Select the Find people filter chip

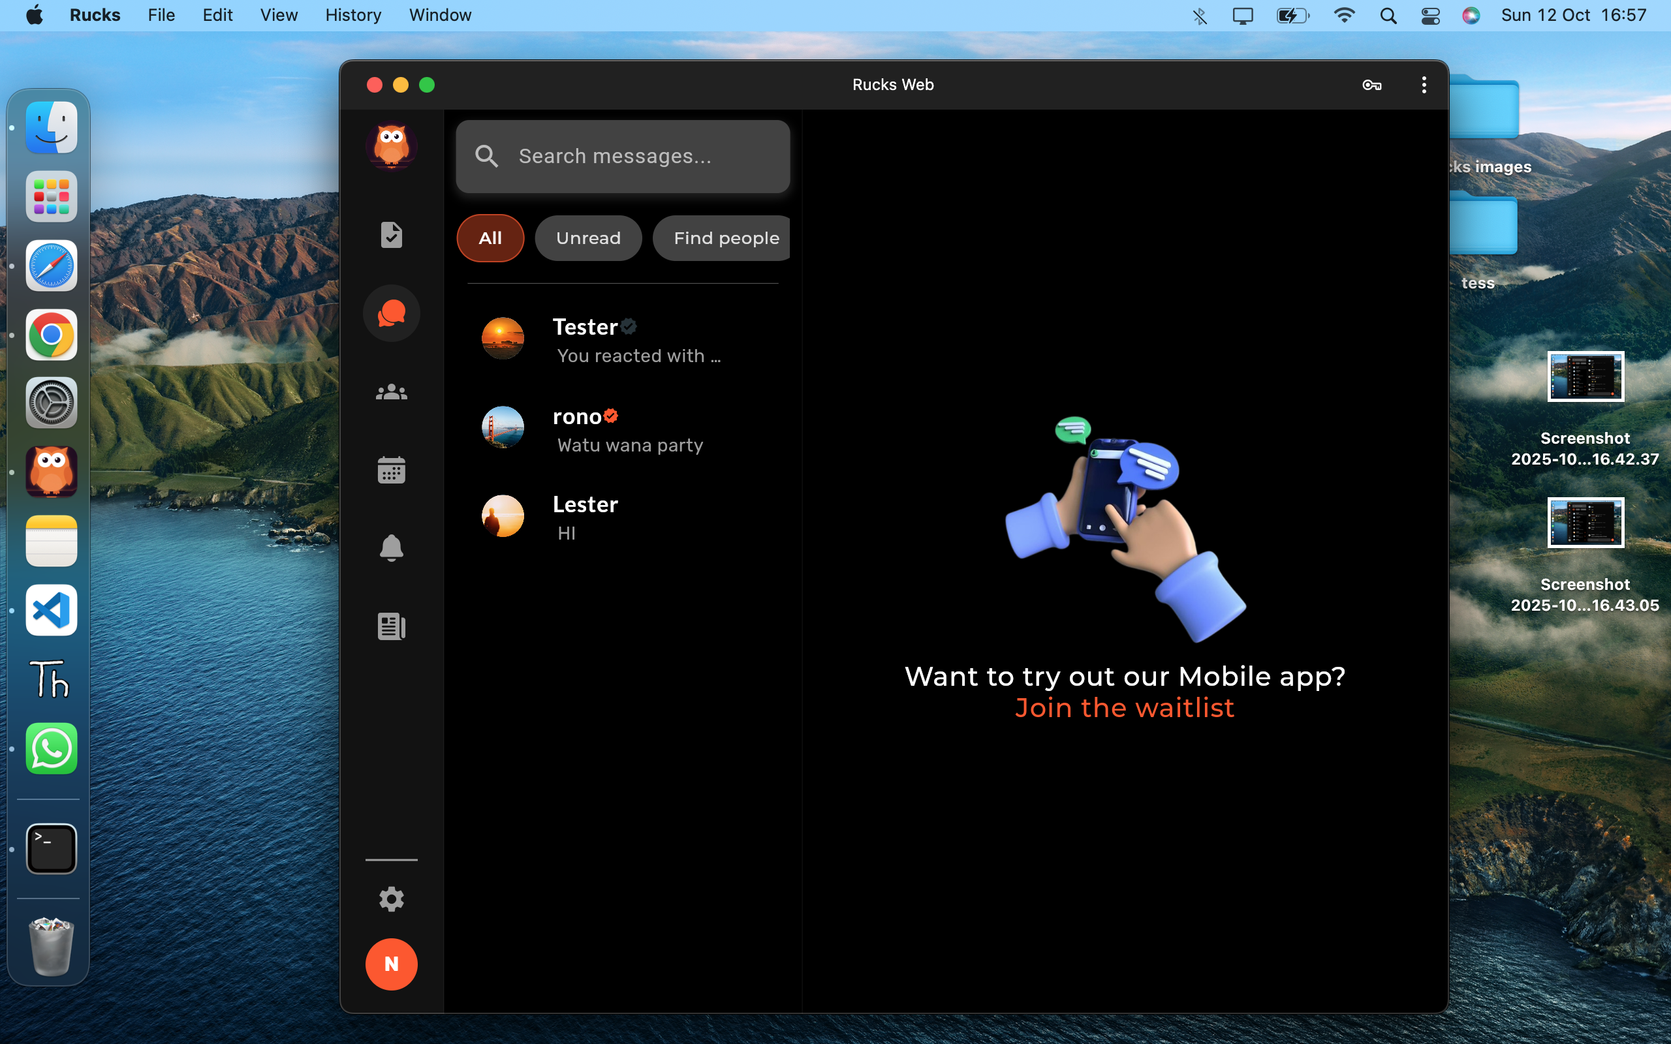(725, 238)
